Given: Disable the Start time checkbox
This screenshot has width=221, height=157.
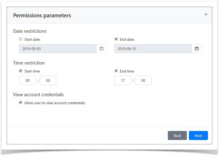Looking at the screenshot, I should pos(21,71).
